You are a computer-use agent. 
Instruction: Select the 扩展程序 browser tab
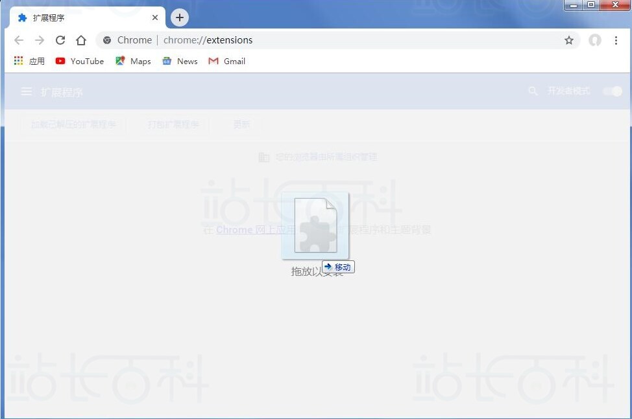pos(88,17)
